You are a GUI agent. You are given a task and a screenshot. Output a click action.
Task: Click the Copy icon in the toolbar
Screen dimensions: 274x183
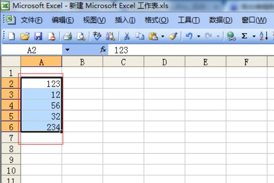click(140, 36)
